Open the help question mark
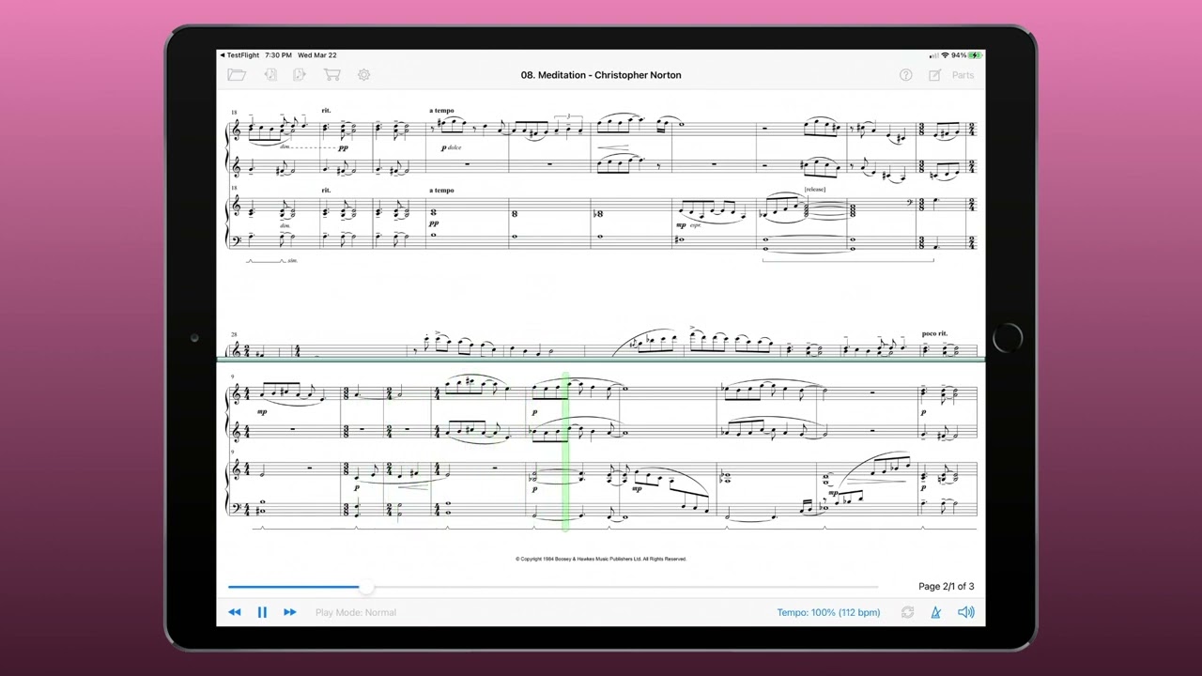 point(906,75)
